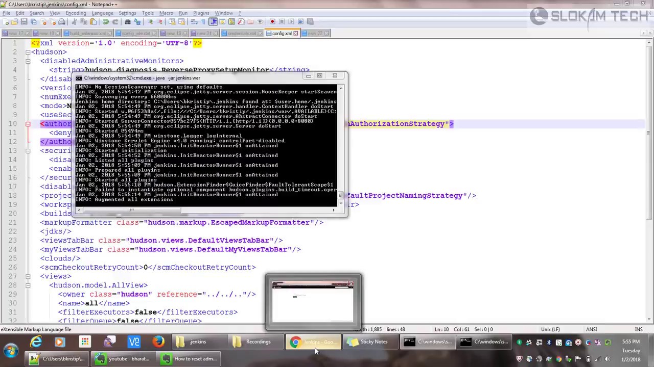Click the Stop Recording macro icon
The height and width of the screenshot is (367, 654).
(x=282, y=22)
